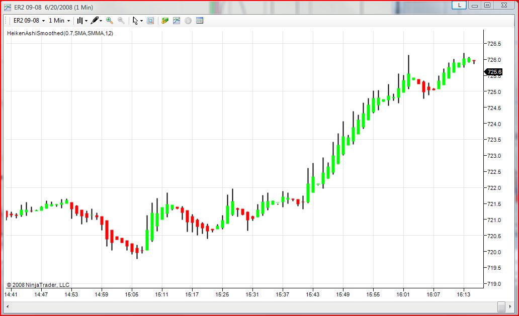The image size is (519, 316).
Task: Click the 14:41 time axis label
Action: [x=11, y=294]
